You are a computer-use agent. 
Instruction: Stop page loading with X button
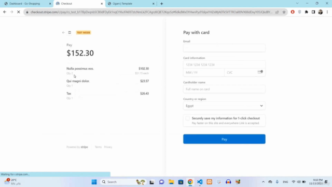tap(19, 12)
